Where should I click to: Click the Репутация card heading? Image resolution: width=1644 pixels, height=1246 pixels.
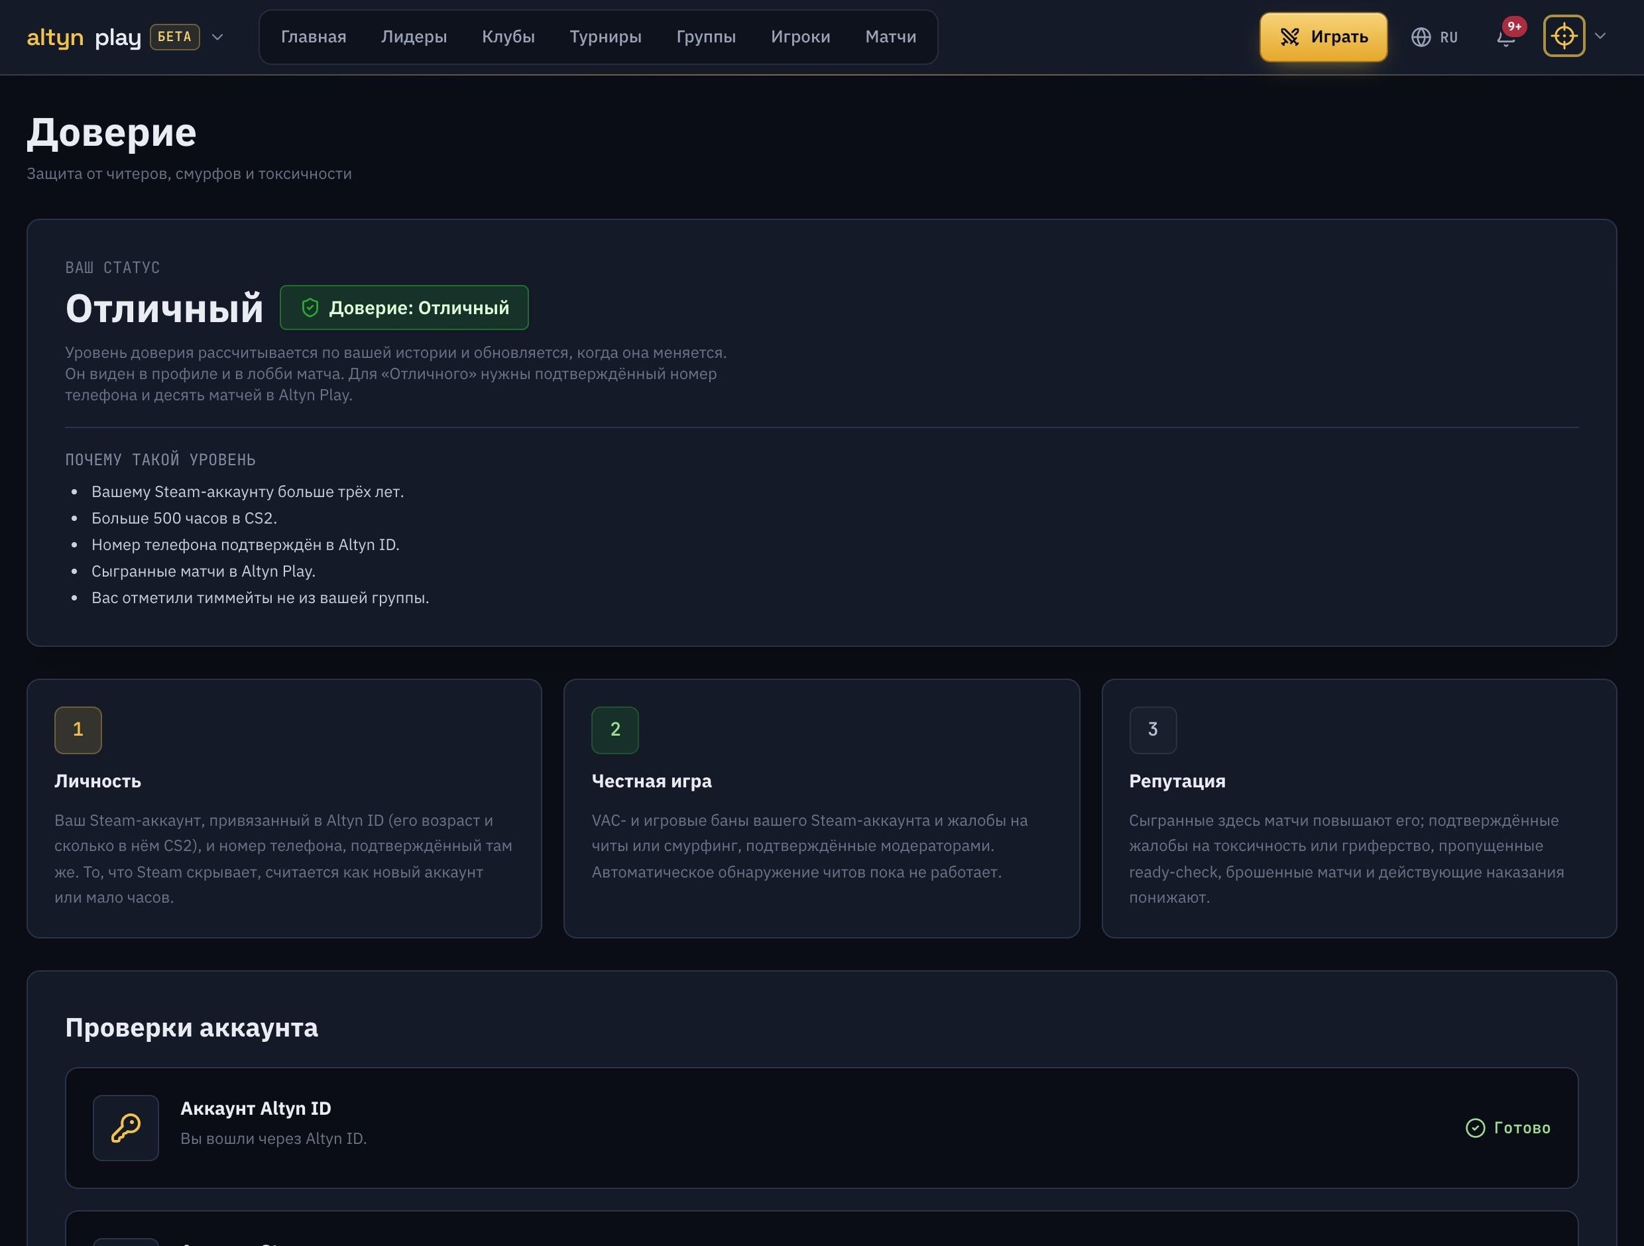[x=1177, y=781]
